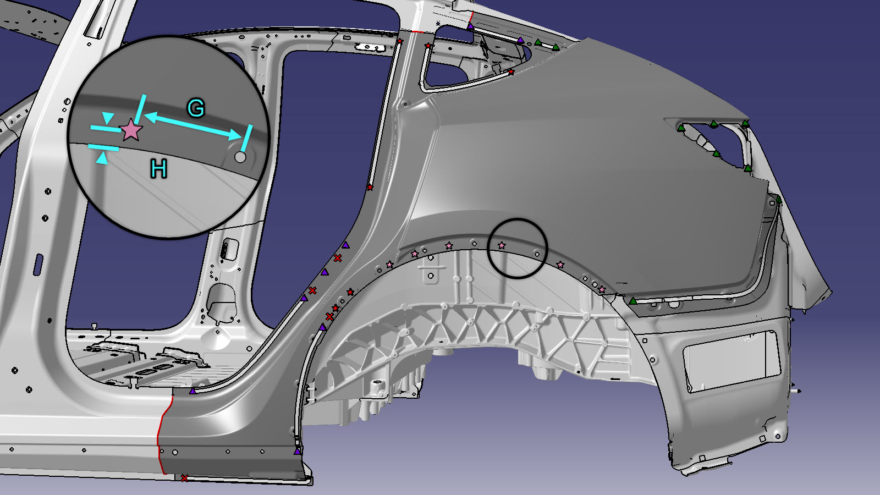Select the G dimension label
This screenshot has height=495, width=880.
pos(196,108)
